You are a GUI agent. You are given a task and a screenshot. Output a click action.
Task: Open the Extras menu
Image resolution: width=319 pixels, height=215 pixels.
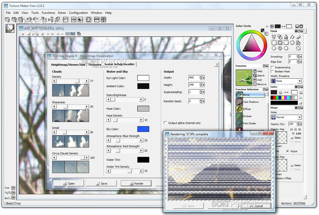62,13
